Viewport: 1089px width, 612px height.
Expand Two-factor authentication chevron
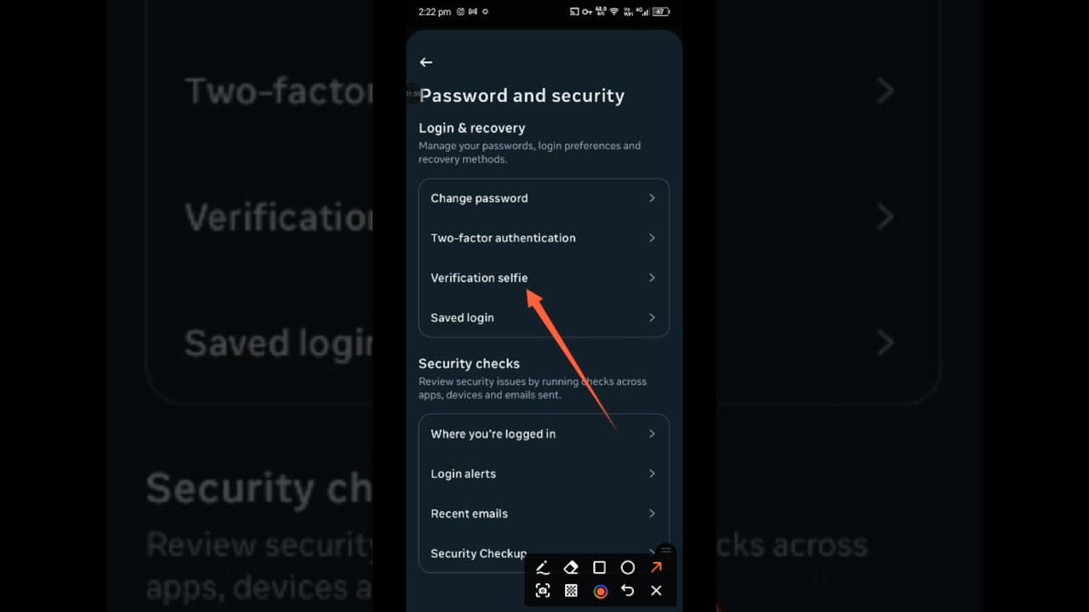click(652, 238)
